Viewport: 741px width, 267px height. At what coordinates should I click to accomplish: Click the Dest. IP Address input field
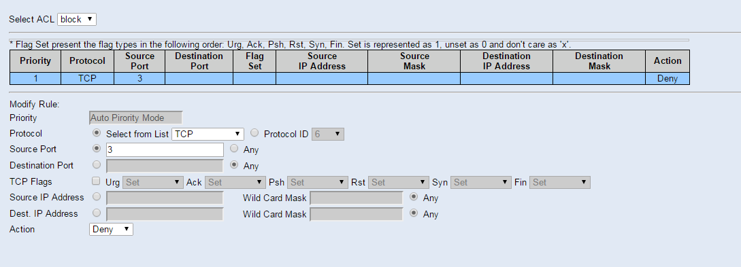[165, 214]
